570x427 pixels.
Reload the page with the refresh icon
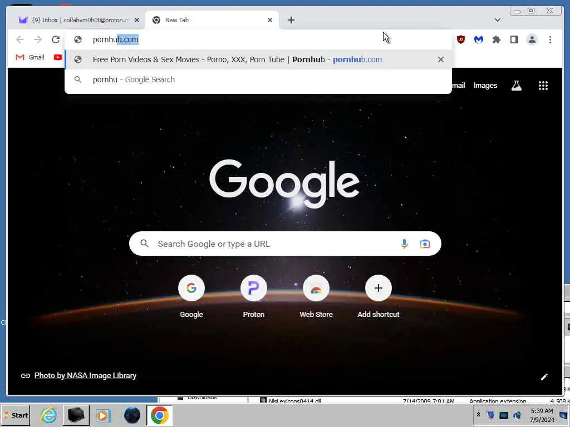click(56, 39)
